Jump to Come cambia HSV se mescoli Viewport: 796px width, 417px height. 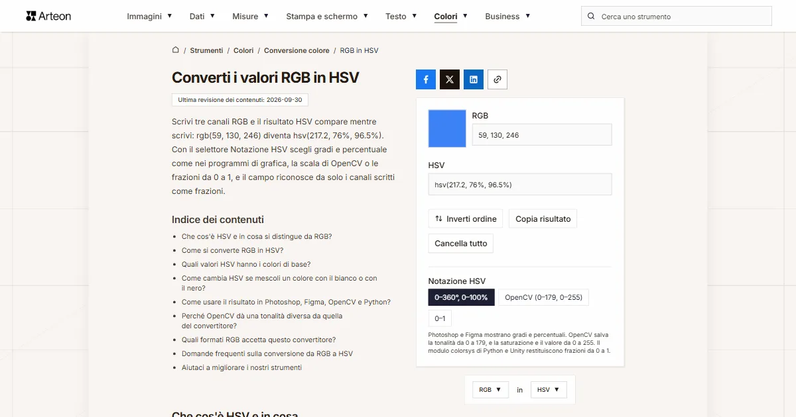(x=279, y=283)
